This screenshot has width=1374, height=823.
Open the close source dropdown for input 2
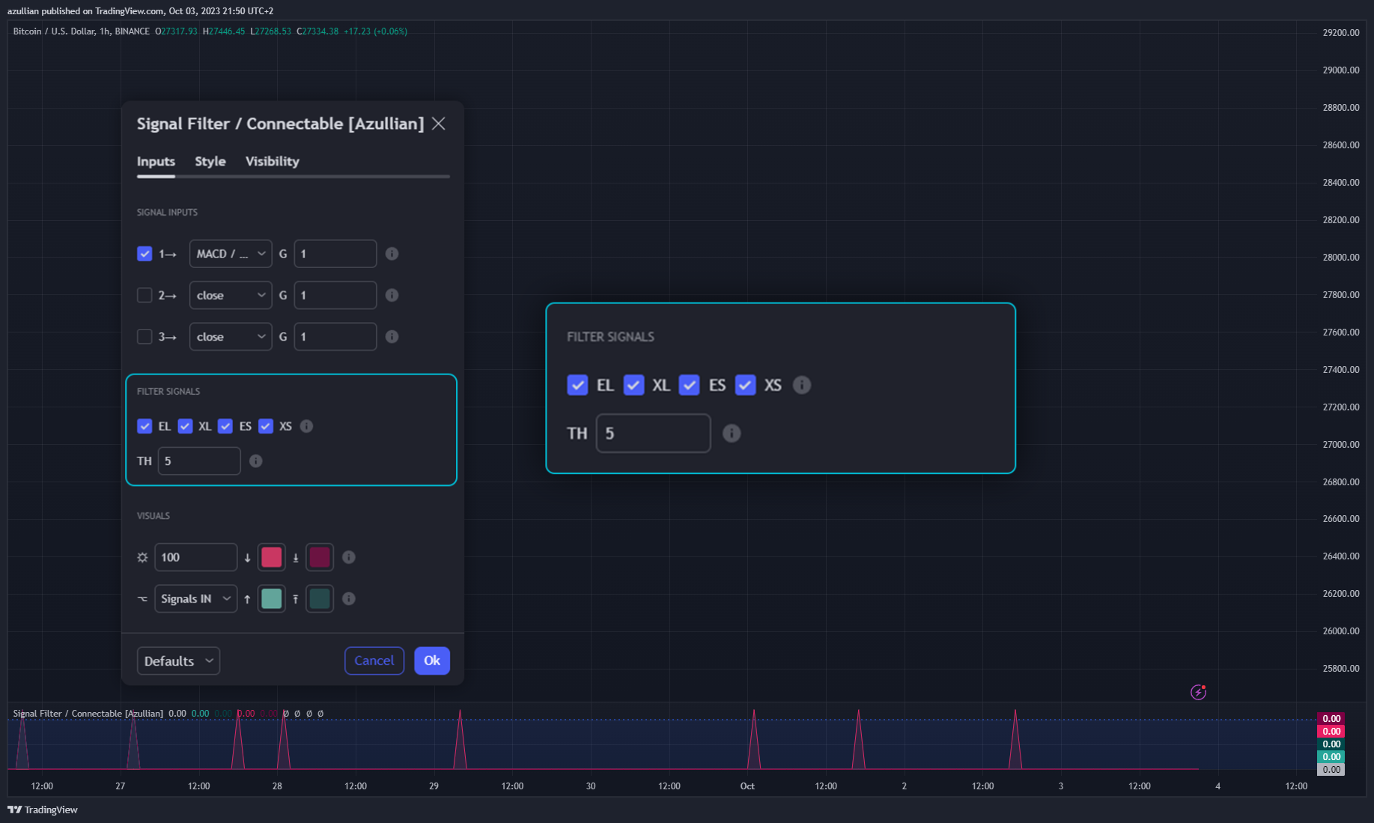[x=231, y=295]
